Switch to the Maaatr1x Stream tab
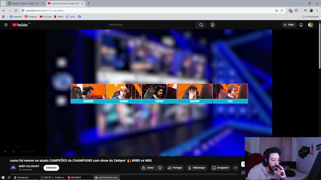 coord(25,3)
